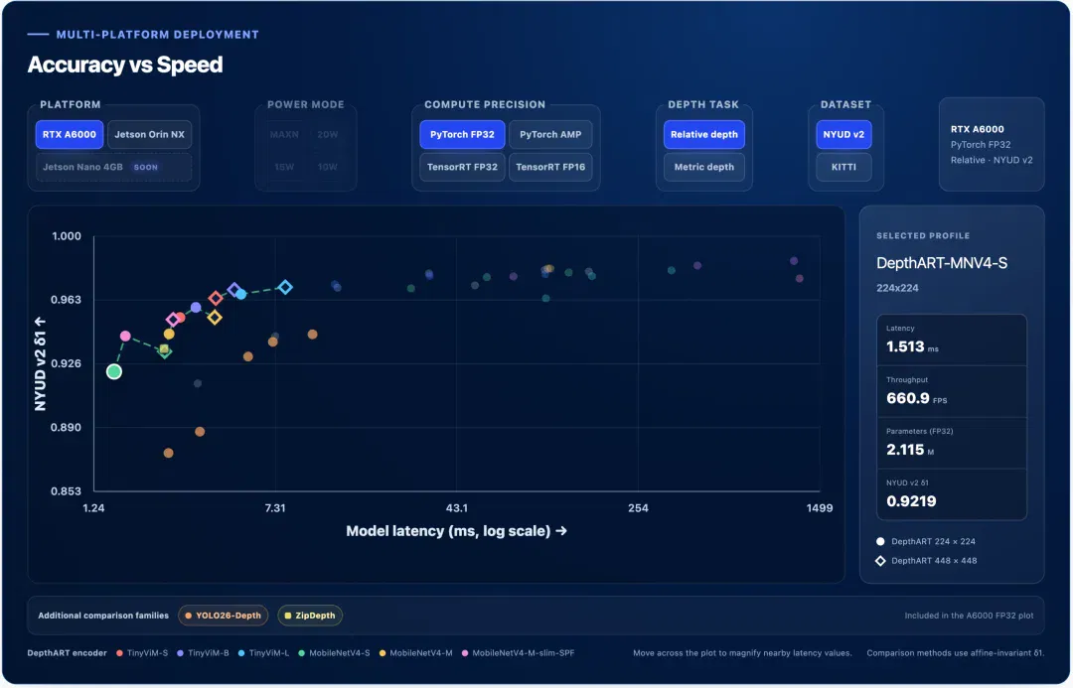Choose TensorRT FP16 compute precision
1073x688 pixels.
click(550, 167)
